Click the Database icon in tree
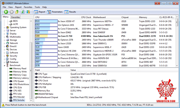Image resolution: width=180 pixels, height=108 pixels. 7,62
